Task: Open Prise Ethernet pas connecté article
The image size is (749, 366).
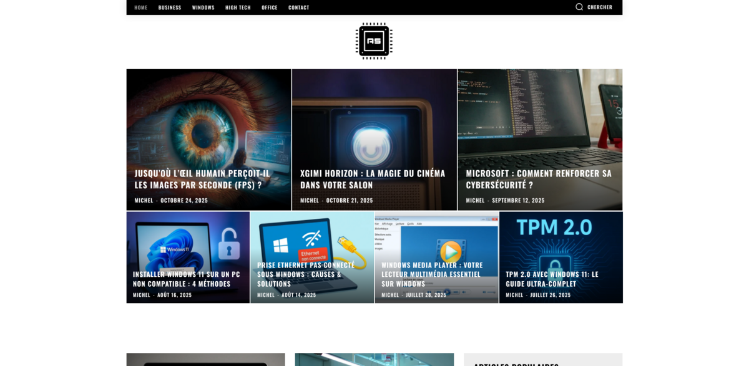Action: click(x=306, y=274)
